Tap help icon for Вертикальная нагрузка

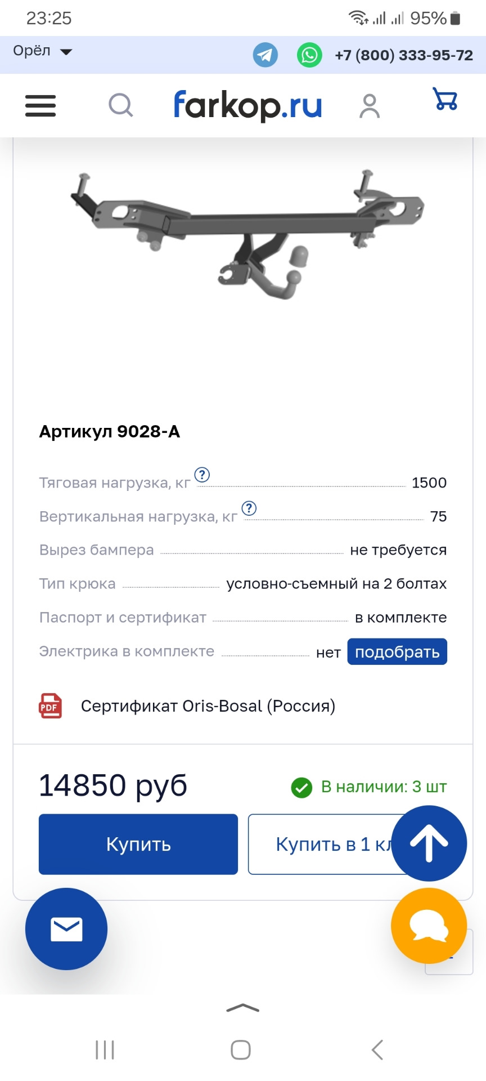coord(249,508)
